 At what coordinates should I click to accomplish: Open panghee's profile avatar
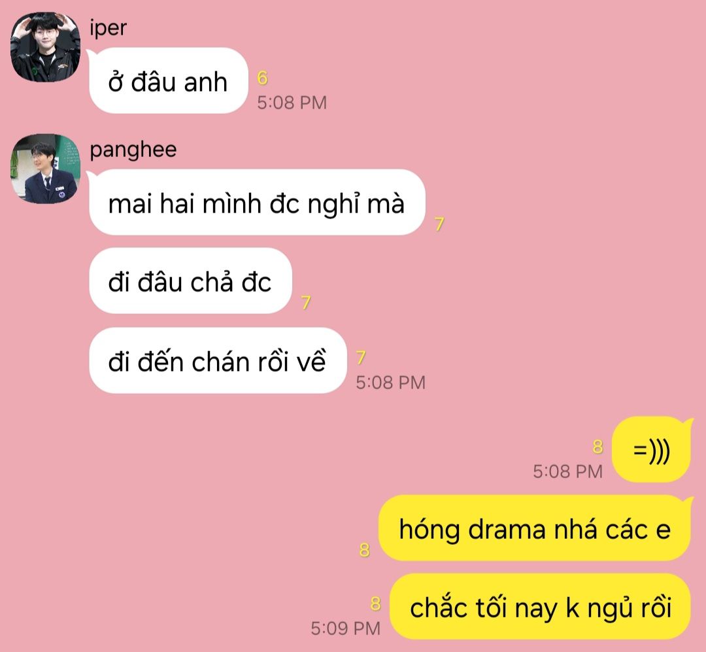(45, 169)
